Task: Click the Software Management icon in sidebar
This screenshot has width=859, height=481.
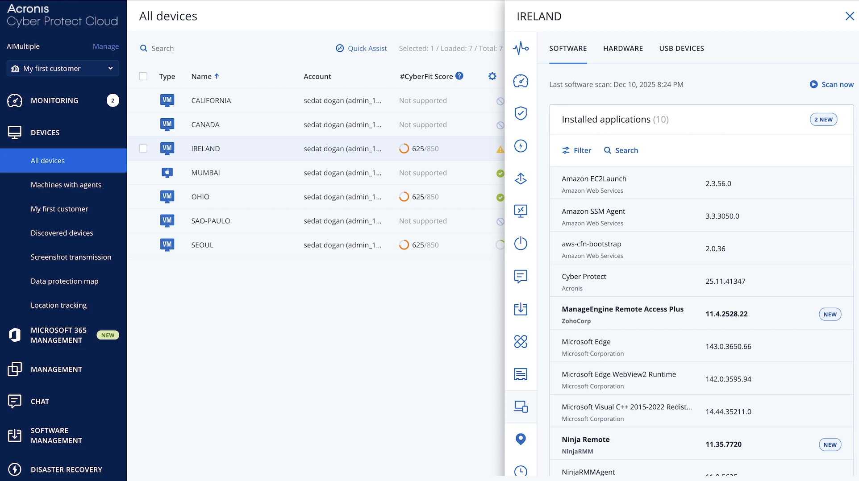Action: click(x=15, y=435)
